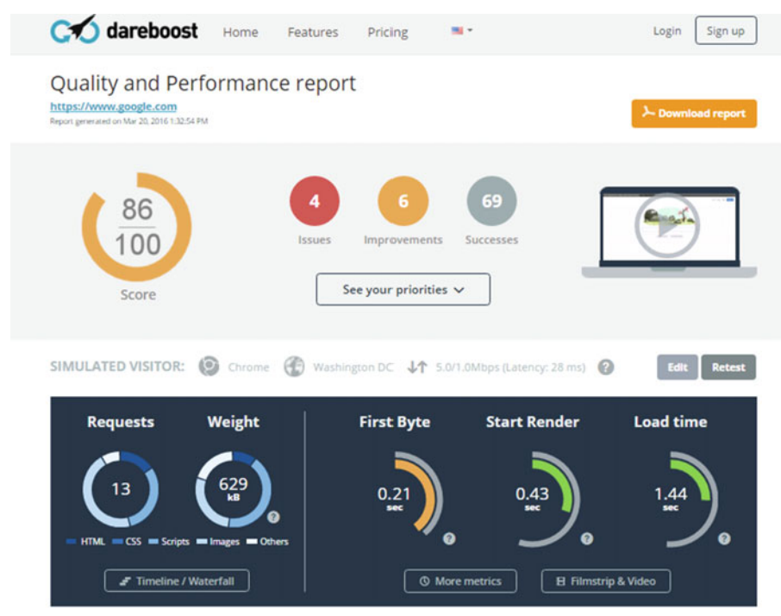Click the CSS legend color swatch

(x=117, y=541)
